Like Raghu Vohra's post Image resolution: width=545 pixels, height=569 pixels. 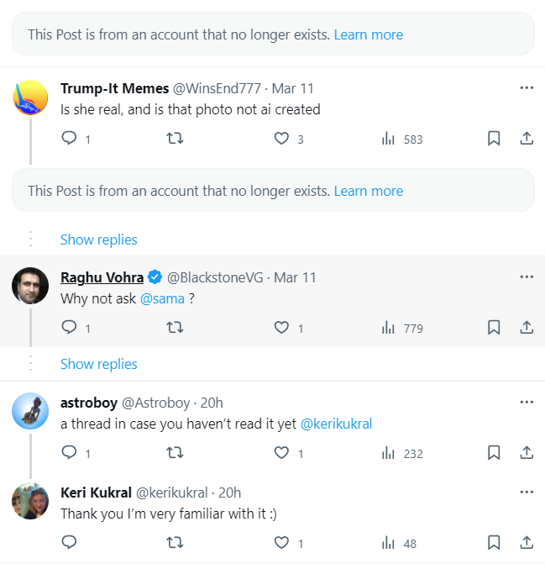pyautogui.click(x=282, y=328)
